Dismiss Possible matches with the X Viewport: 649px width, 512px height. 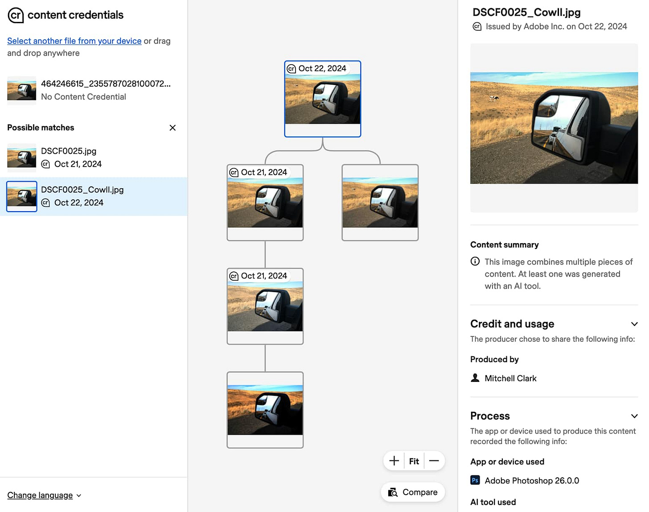173,127
